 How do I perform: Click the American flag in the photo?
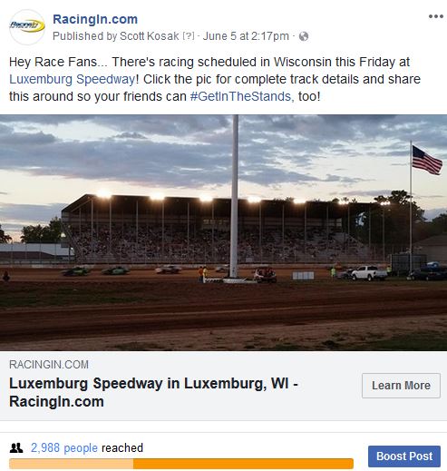point(427,161)
